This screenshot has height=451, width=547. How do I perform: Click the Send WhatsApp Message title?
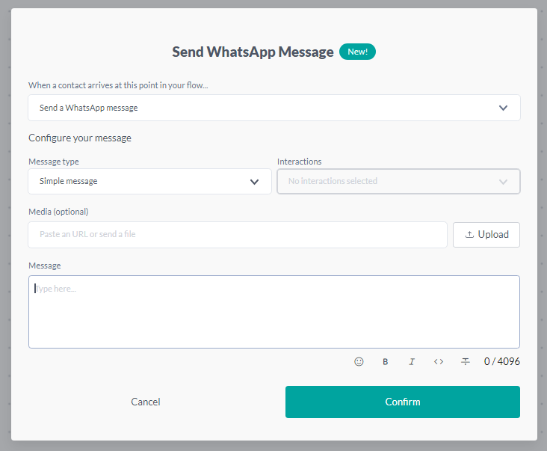(x=253, y=52)
